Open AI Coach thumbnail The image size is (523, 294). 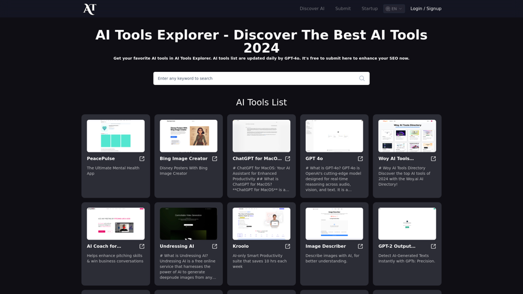point(115,224)
